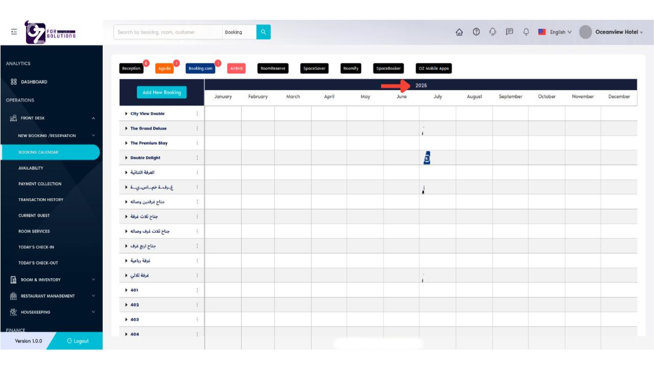Open the help question mark icon
The image size is (654, 367).
[476, 32]
